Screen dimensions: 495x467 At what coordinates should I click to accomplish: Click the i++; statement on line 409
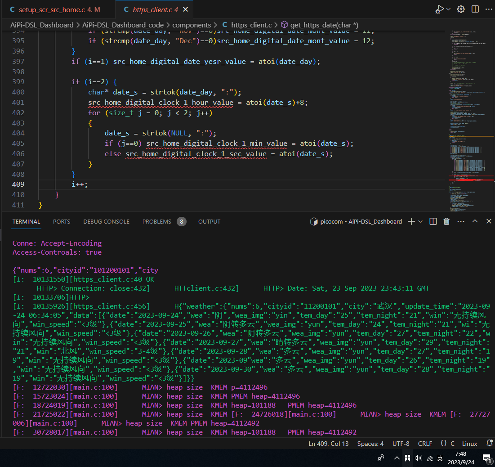[80, 184]
